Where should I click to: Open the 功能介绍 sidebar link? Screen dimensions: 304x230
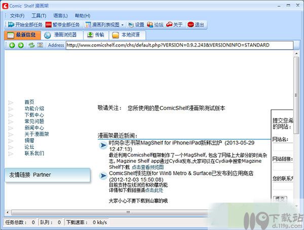[34, 108]
